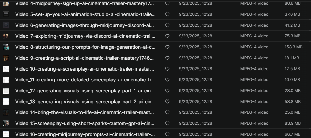
Task: Click the 83.9 MB size value
Action: [293, 123]
